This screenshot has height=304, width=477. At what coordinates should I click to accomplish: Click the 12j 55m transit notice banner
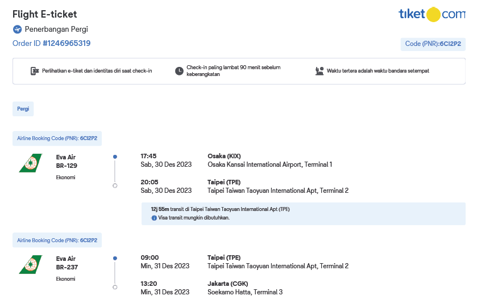coord(303,213)
